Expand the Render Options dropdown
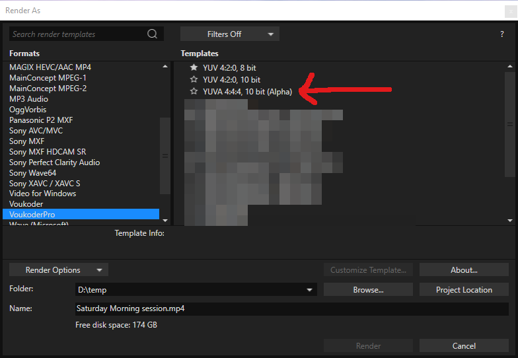Viewport: 518px width, 358px height. tap(59, 270)
